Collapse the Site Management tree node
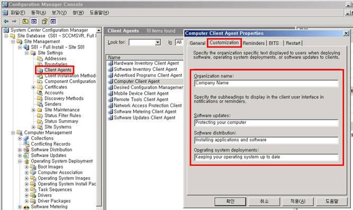The width and height of the screenshot is (353, 210). click(13, 42)
